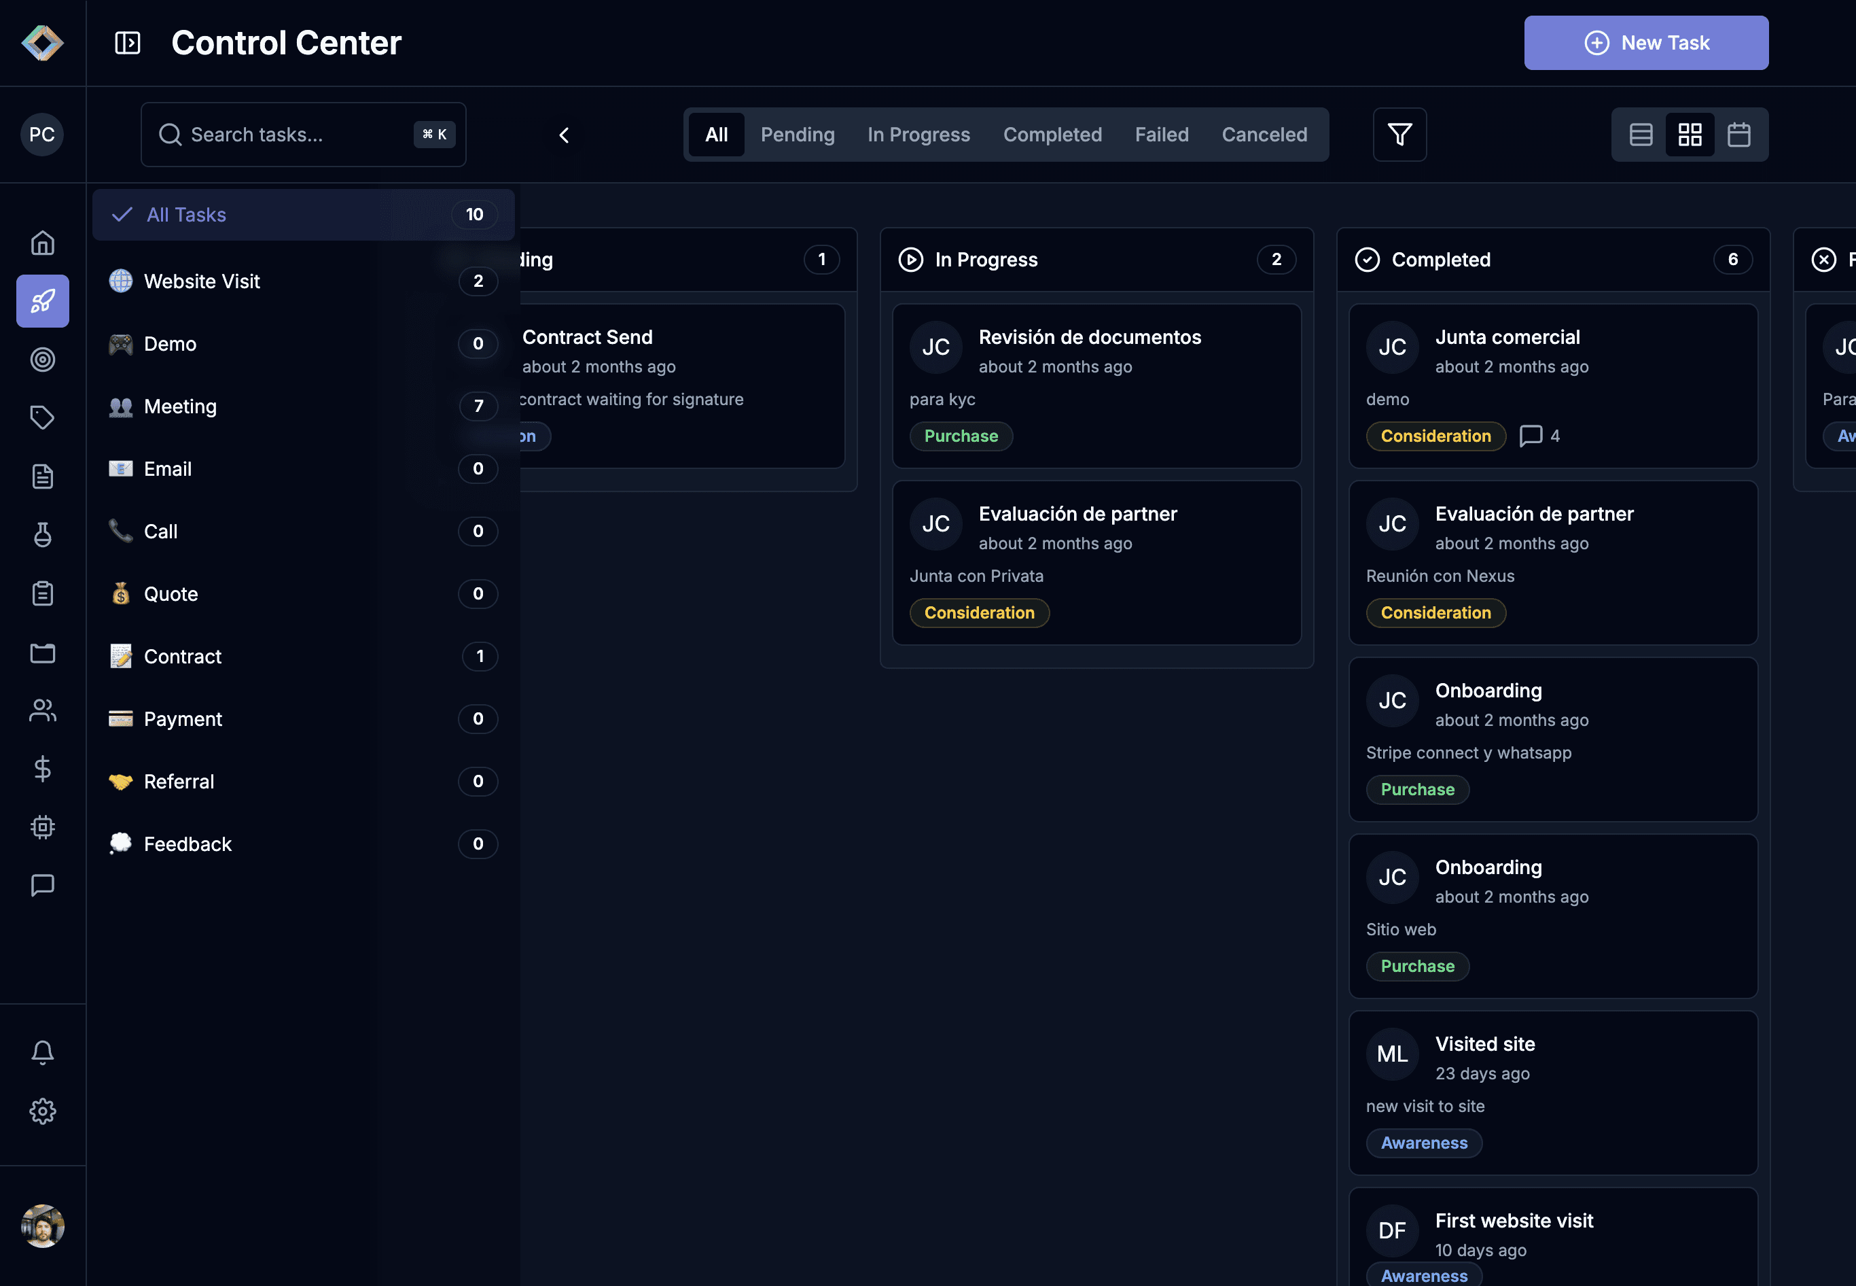
Task: Open the home icon in the sidebar
Action: (43, 243)
